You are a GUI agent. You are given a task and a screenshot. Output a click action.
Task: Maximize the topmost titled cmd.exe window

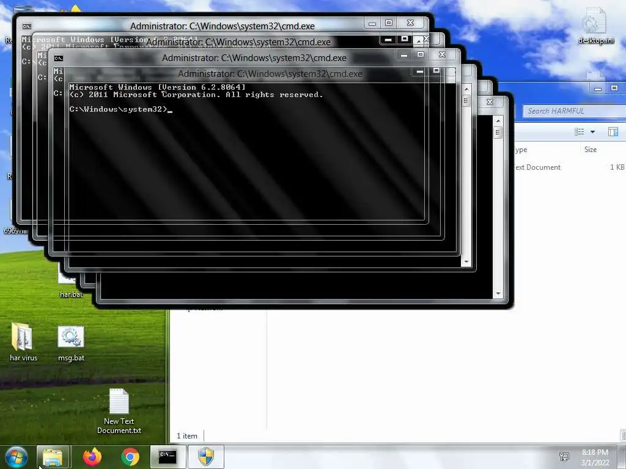[x=388, y=23]
